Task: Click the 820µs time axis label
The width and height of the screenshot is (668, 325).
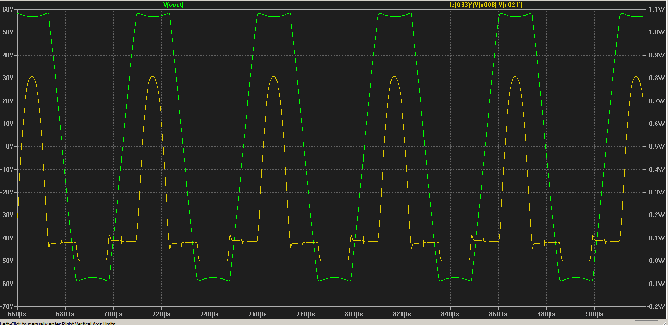Action: 402,314
